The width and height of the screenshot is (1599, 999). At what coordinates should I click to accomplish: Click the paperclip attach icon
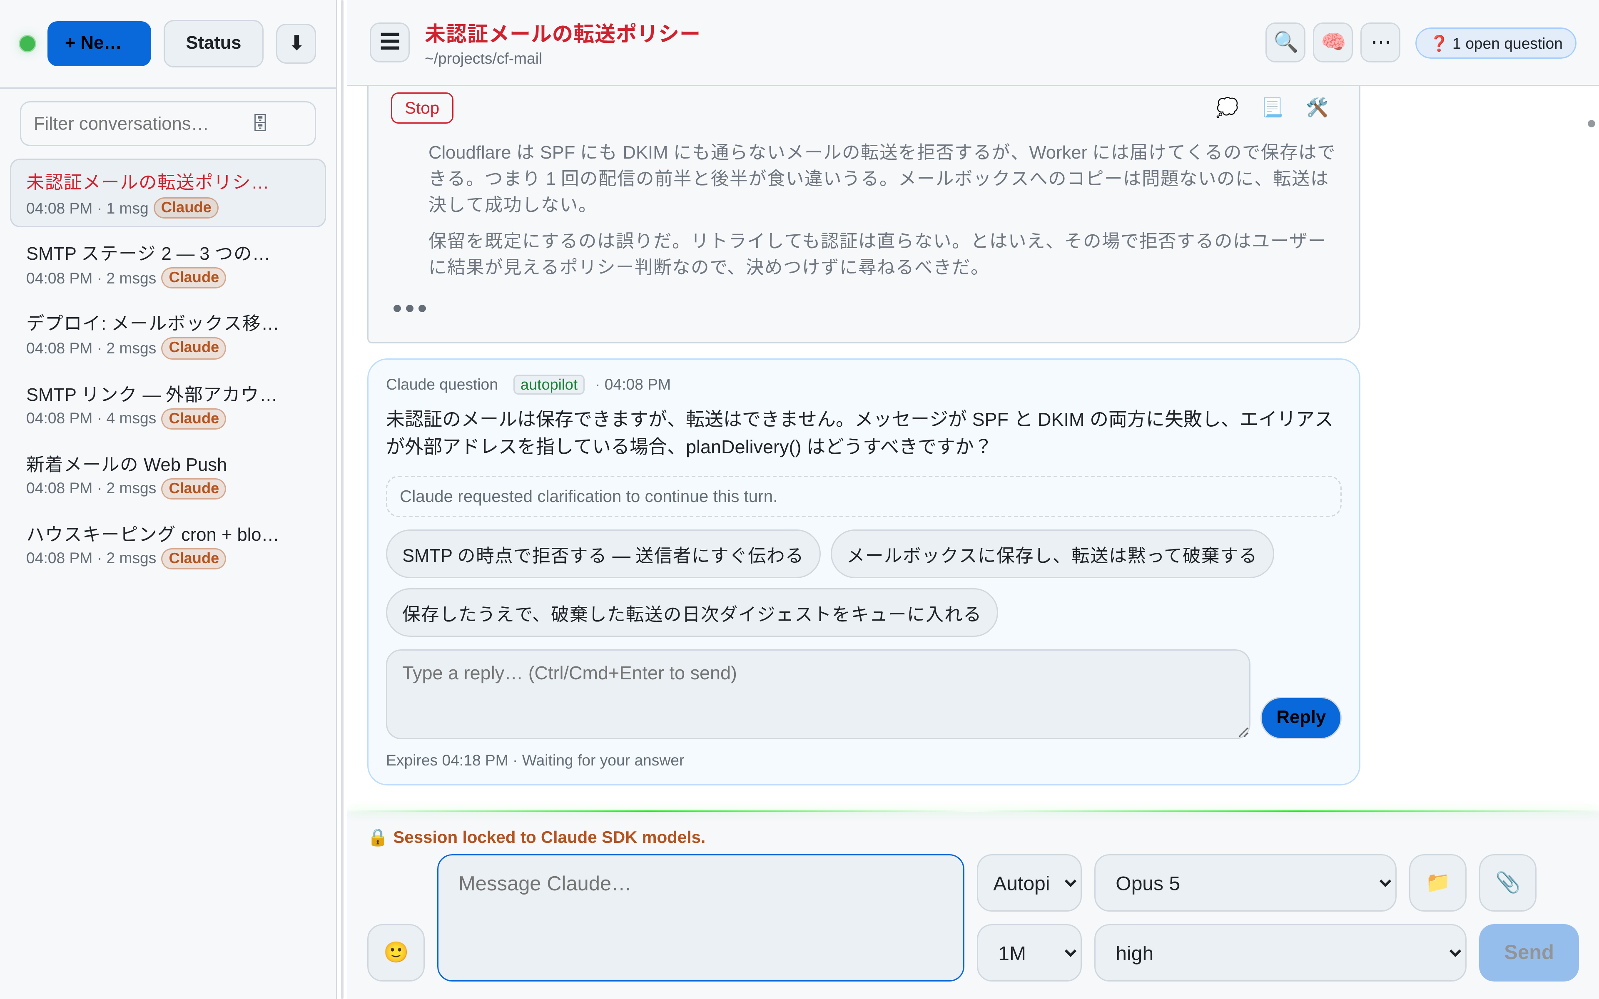(1507, 883)
